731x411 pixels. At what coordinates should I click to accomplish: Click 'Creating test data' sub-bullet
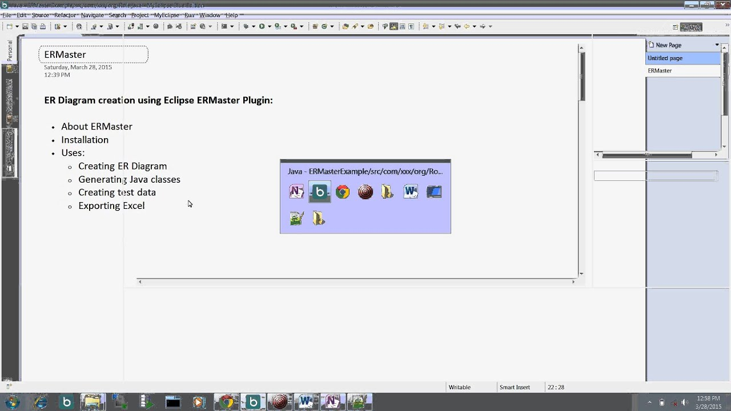click(117, 192)
